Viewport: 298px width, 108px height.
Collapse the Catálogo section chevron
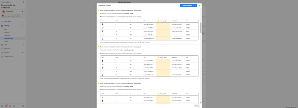pos(23,26)
